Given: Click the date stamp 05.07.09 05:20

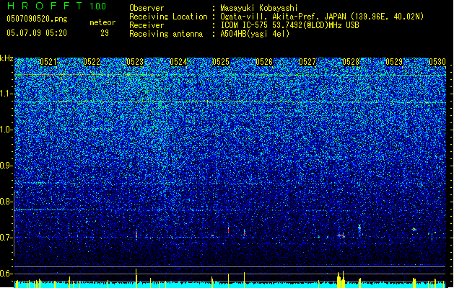Looking at the screenshot, I should [37, 33].
